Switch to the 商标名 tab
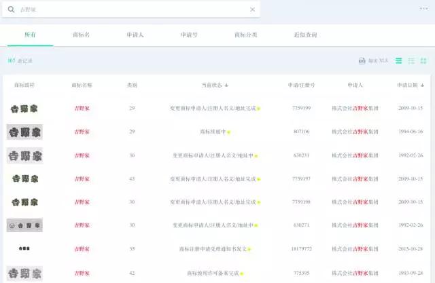This screenshot has width=435, height=283. [x=81, y=35]
